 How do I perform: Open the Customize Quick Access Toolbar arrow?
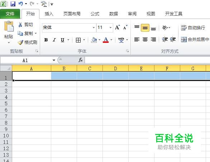[x=52, y=4]
